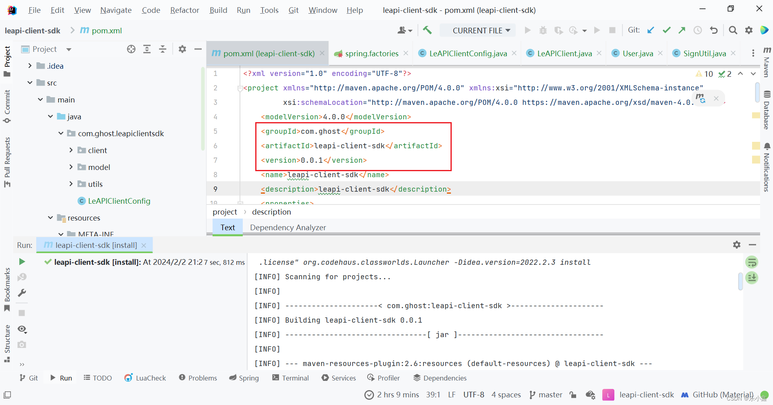The image size is (773, 405).
Task: Toggle soft-wrap in the Run console
Action: click(752, 262)
